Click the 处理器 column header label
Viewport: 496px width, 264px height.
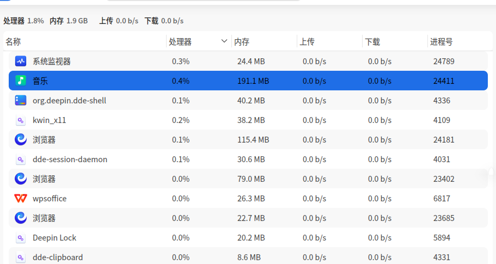coord(180,42)
